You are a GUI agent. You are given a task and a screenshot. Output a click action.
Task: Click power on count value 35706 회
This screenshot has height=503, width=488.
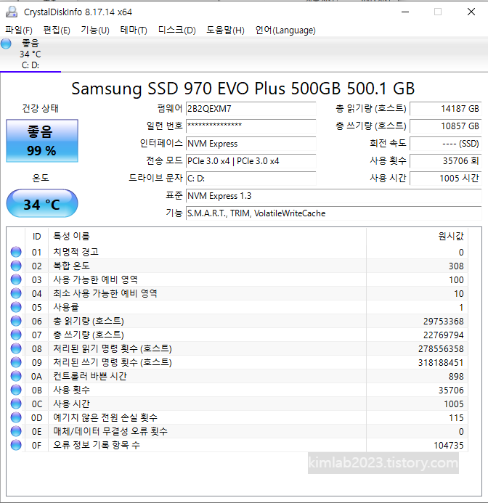[x=446, y=160]
